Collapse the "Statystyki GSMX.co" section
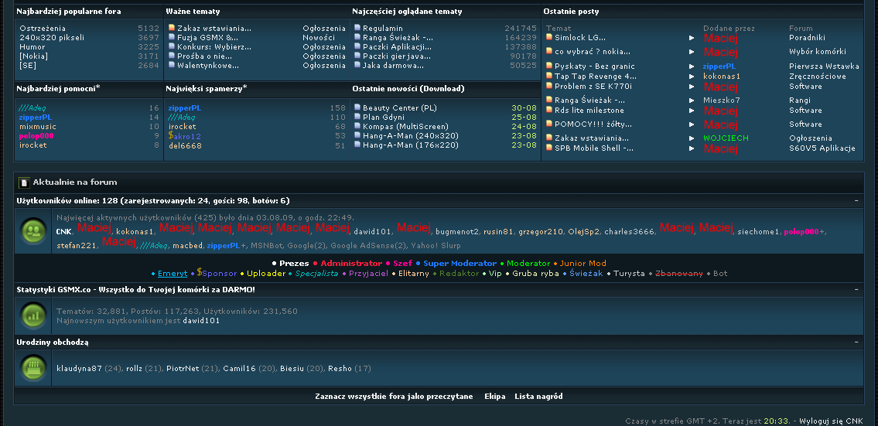 [856, 289]
